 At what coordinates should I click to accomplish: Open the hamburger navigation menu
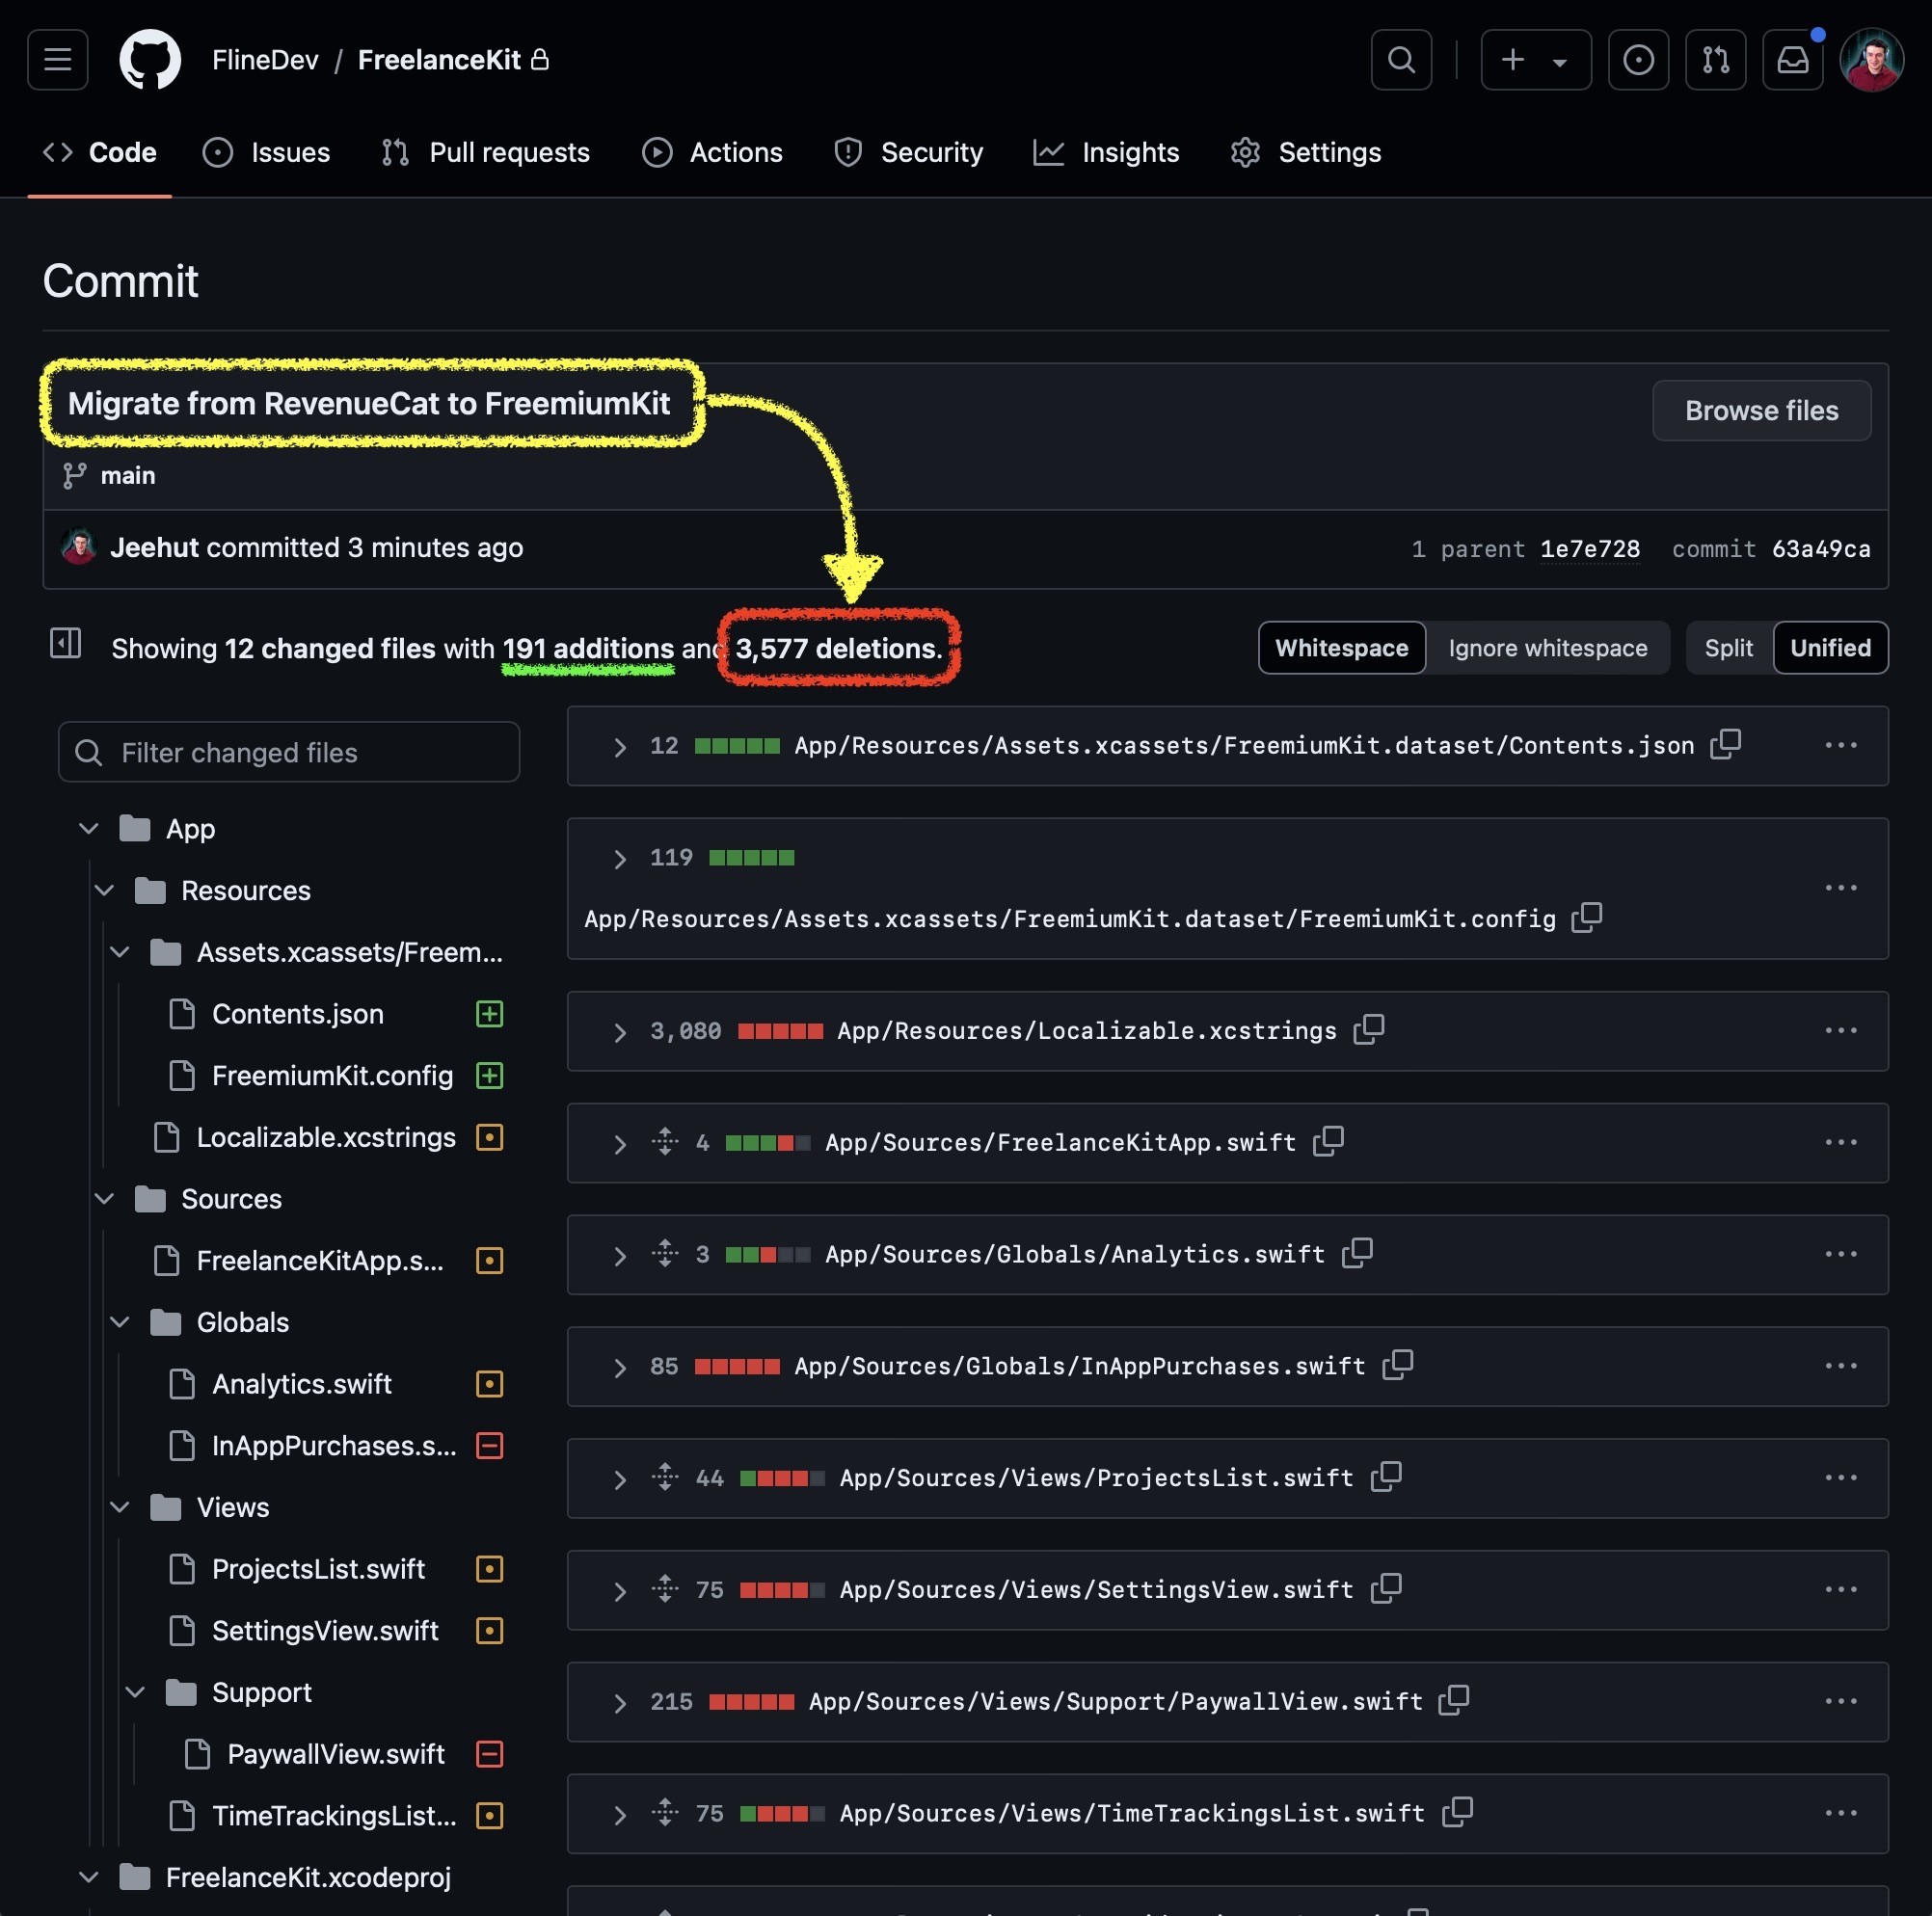(x=57, y=60)
